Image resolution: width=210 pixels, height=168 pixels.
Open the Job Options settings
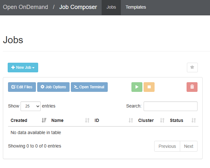[53, 87]
